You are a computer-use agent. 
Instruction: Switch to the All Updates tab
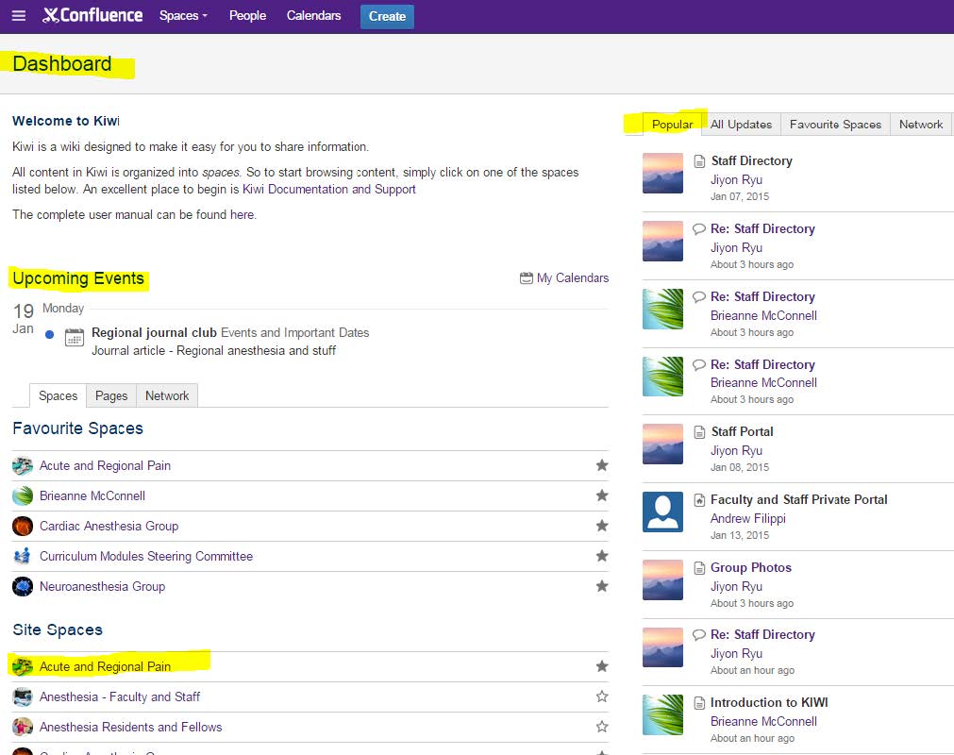point(741,125)
